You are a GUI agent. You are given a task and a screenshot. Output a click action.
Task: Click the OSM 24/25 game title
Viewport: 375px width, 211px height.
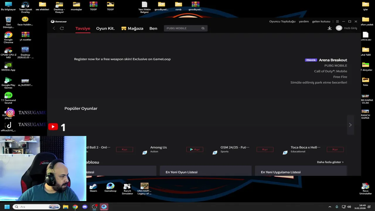235,147
